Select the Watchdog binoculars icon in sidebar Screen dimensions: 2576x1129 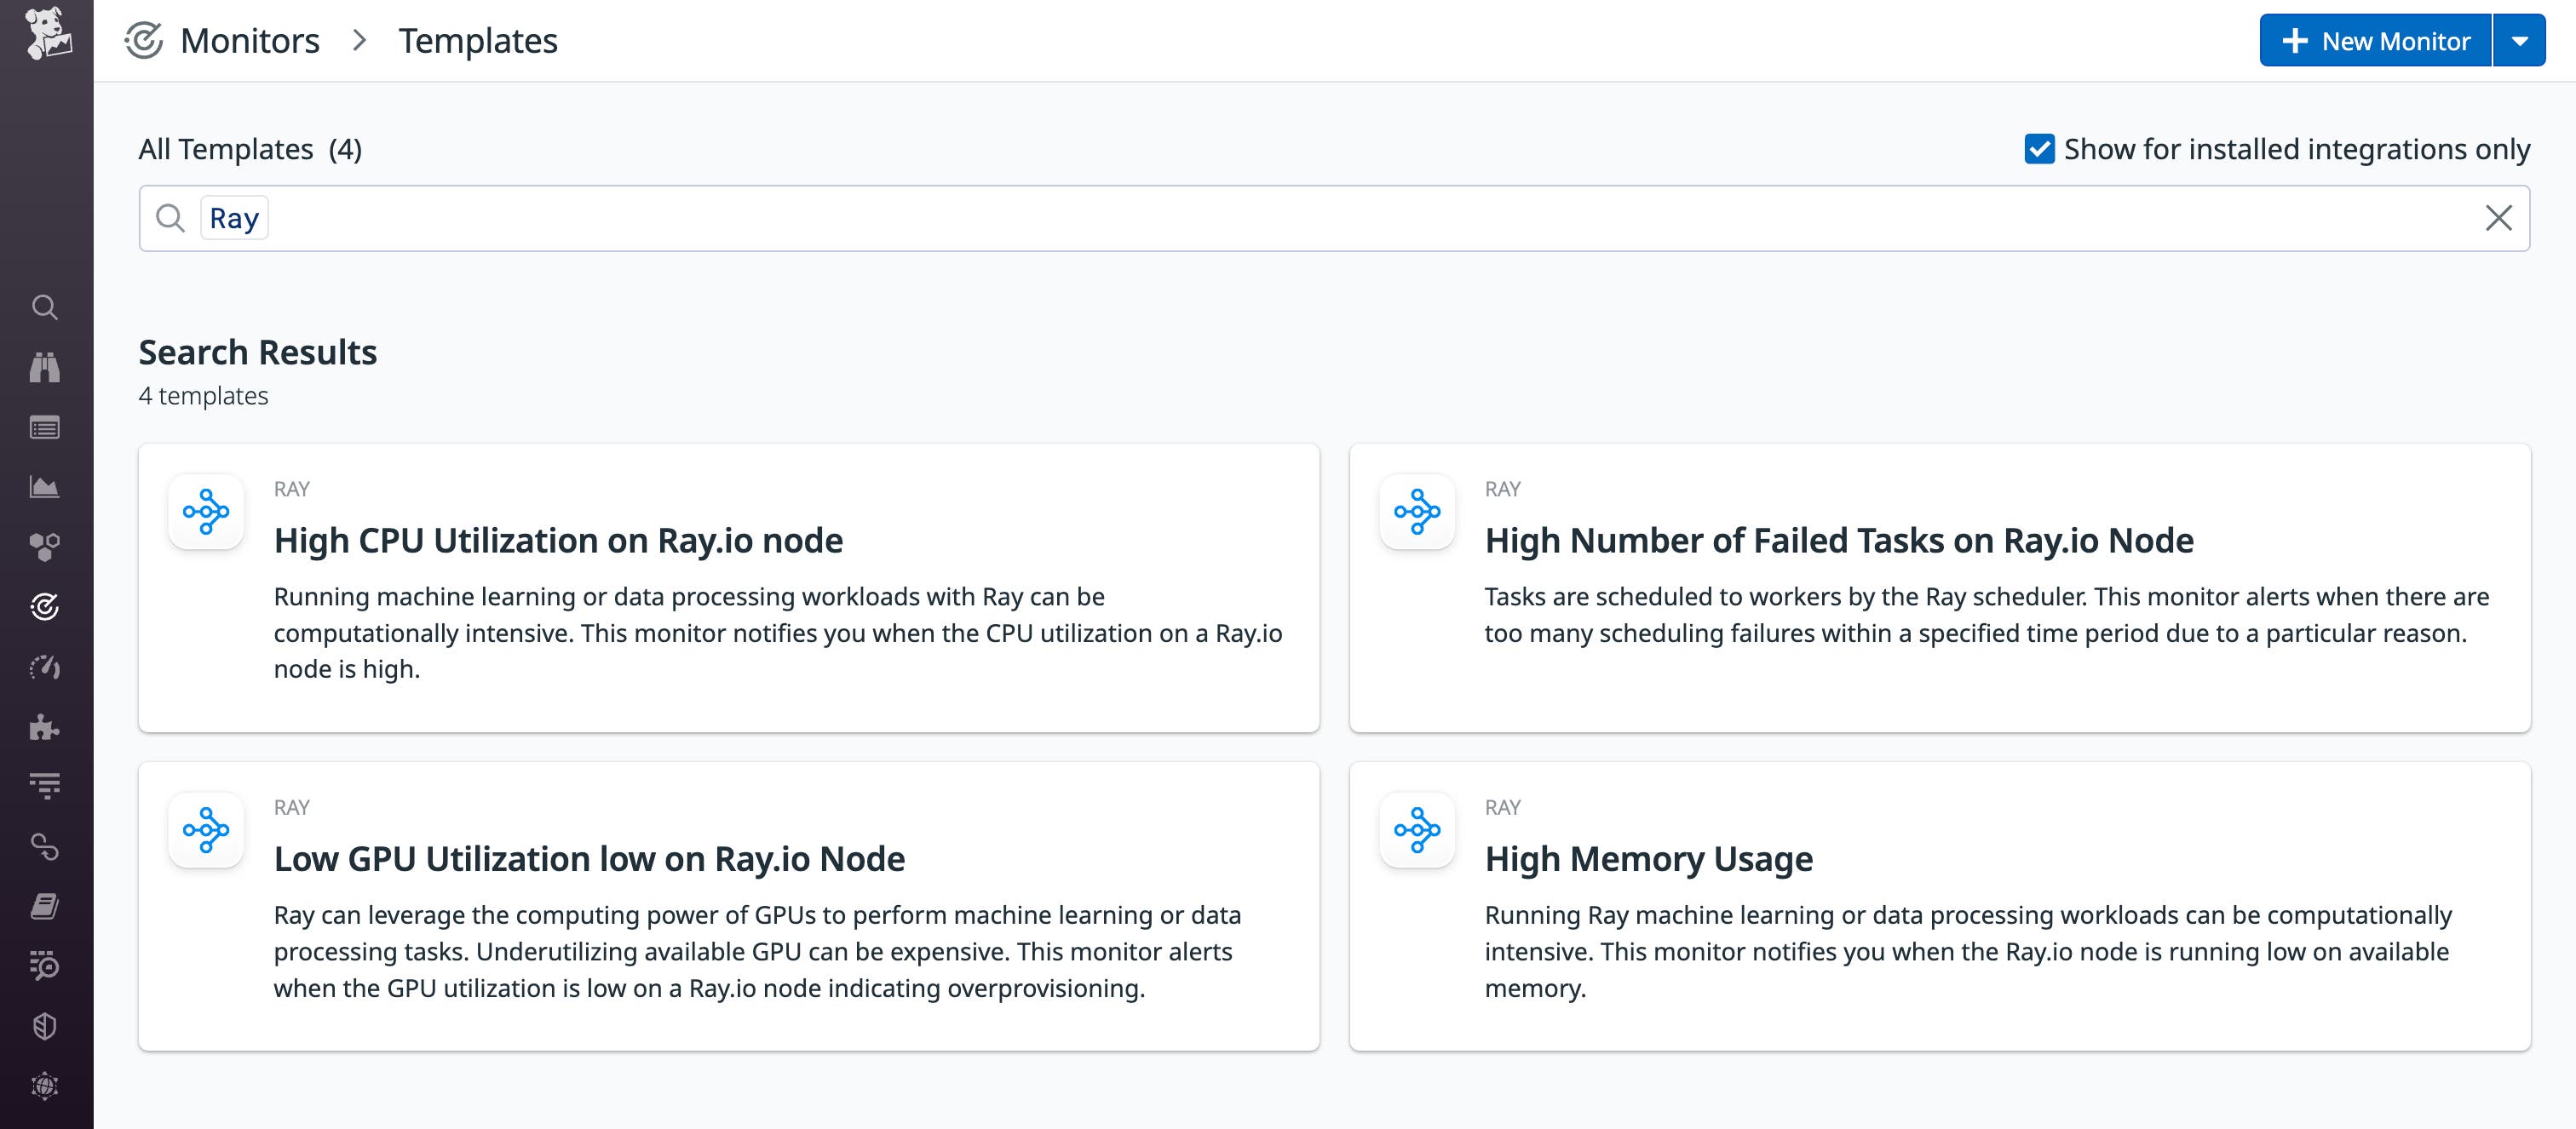coord(45,367)
